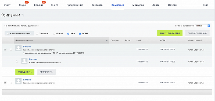
Task: Open the last Битрикс company link
Action: [27, 80]
